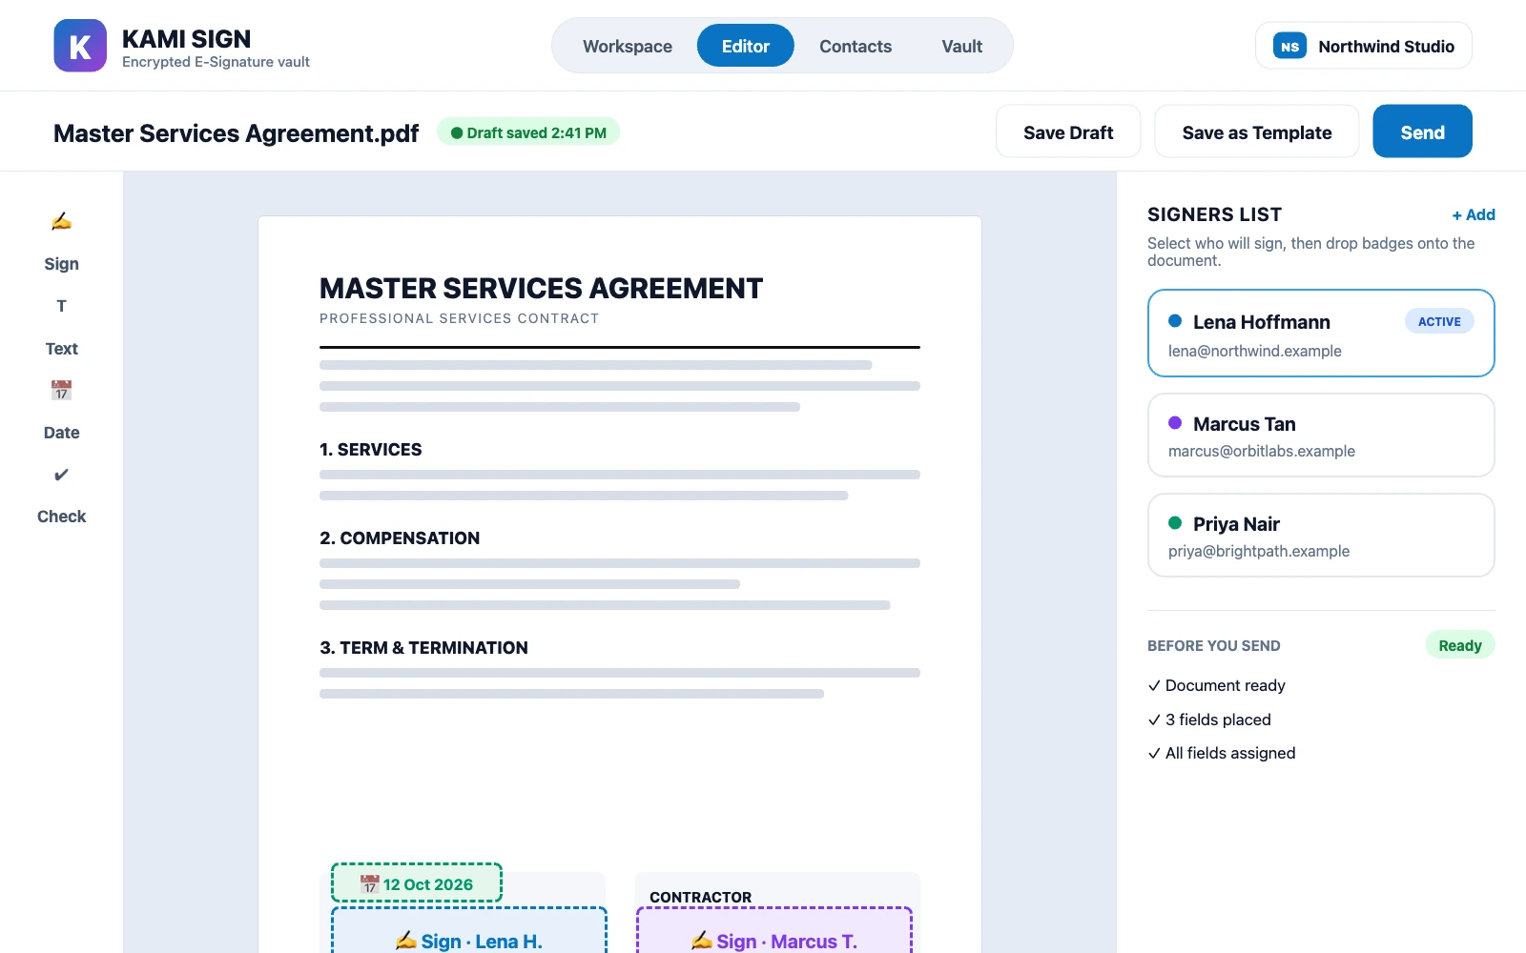Select signer Priya Nair
The image size is (1526, 953).
point(1321,536)
